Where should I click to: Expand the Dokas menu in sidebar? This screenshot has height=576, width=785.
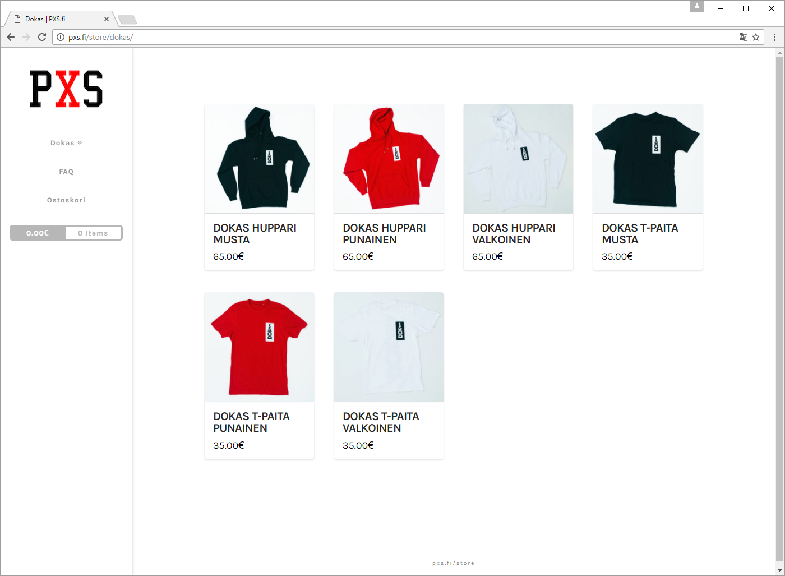click(x=66, y=143)
